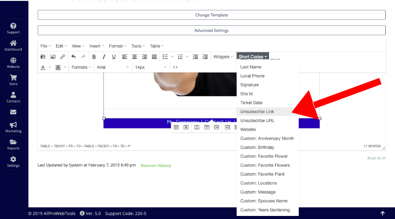Viewport: 395px width, 219px height.
Task: Click the Change Template button
Action: (x=212, y=15)
